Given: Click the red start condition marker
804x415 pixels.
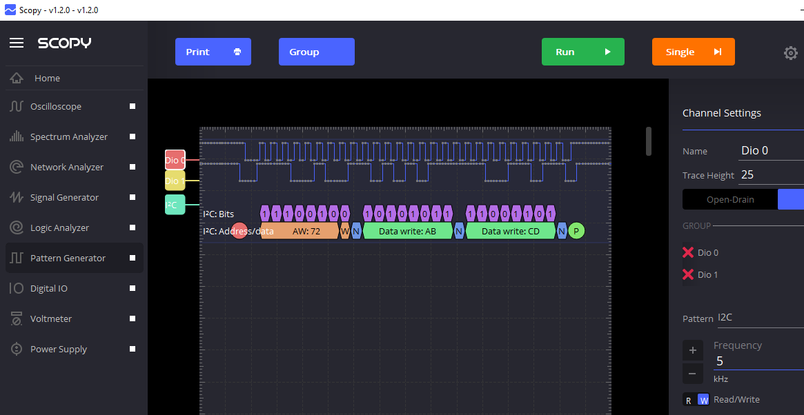Looking at the screenshot, I should point(239,231).
